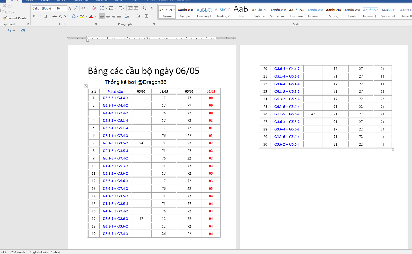Apply the red font color swatch
The width and height of the screenshot is (412, 254).
tap(91, 16)
